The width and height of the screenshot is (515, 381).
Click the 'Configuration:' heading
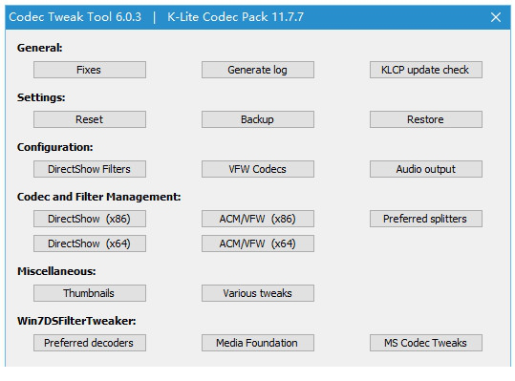tap(55, 147)
